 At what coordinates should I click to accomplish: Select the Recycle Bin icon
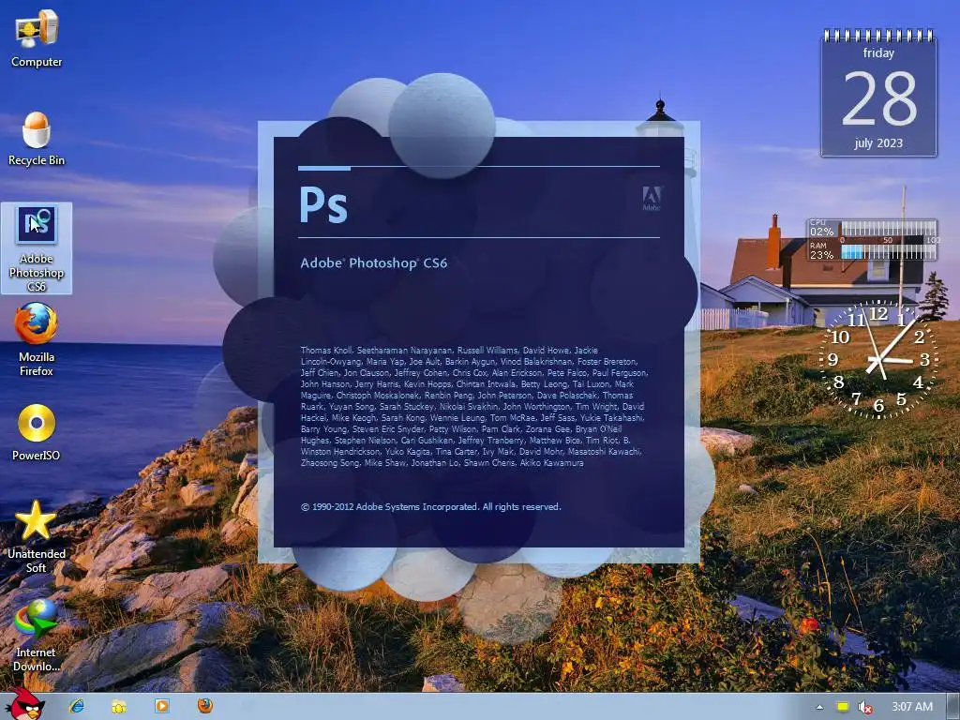click(x=37, y=139)
